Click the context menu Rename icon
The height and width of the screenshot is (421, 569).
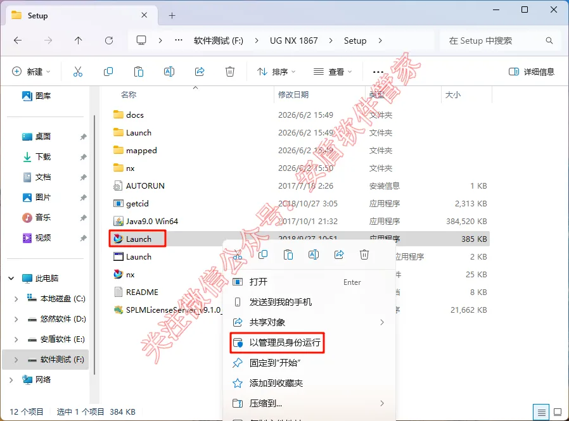[314, 255]
